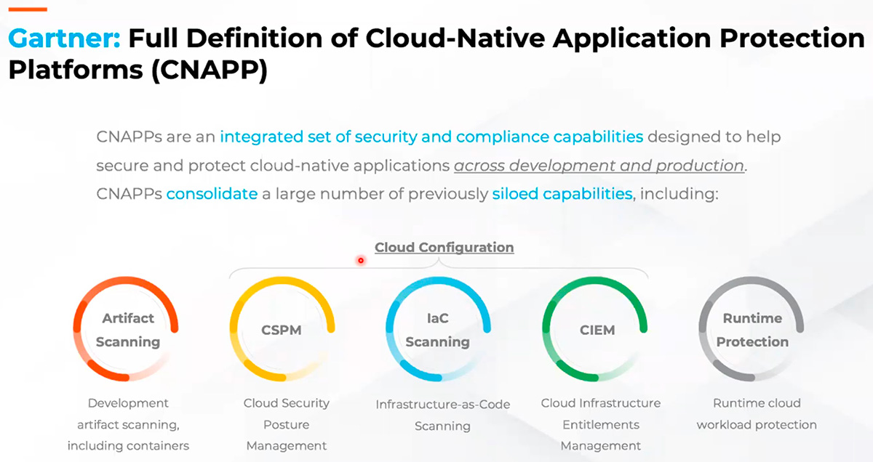Select the Gartner heading label
This screenshot has height=462, width=873.
(x=63, y=38)
